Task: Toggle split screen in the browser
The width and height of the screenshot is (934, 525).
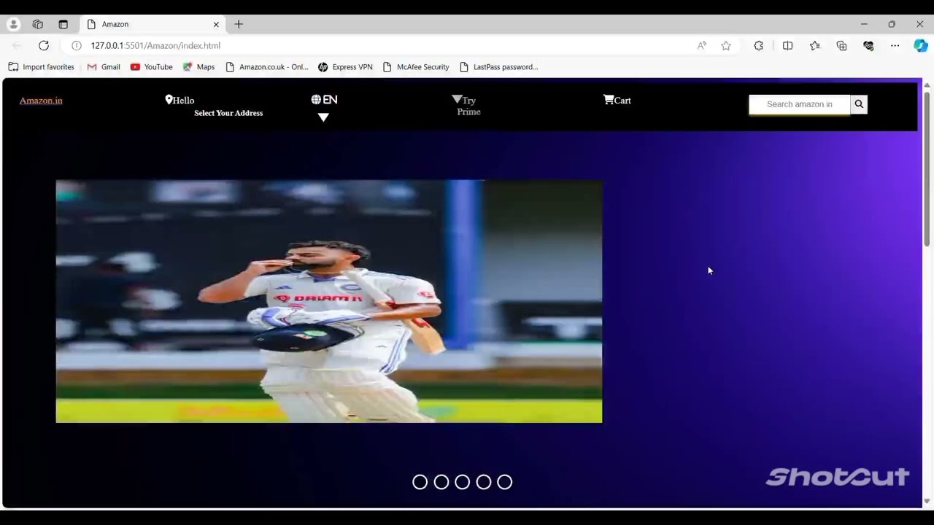Action: 787,45
